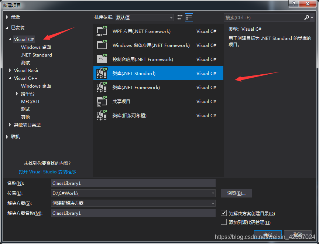
Task: Expand the Visual Basic node
Action: pyautogui.click(x=10, y=71)
